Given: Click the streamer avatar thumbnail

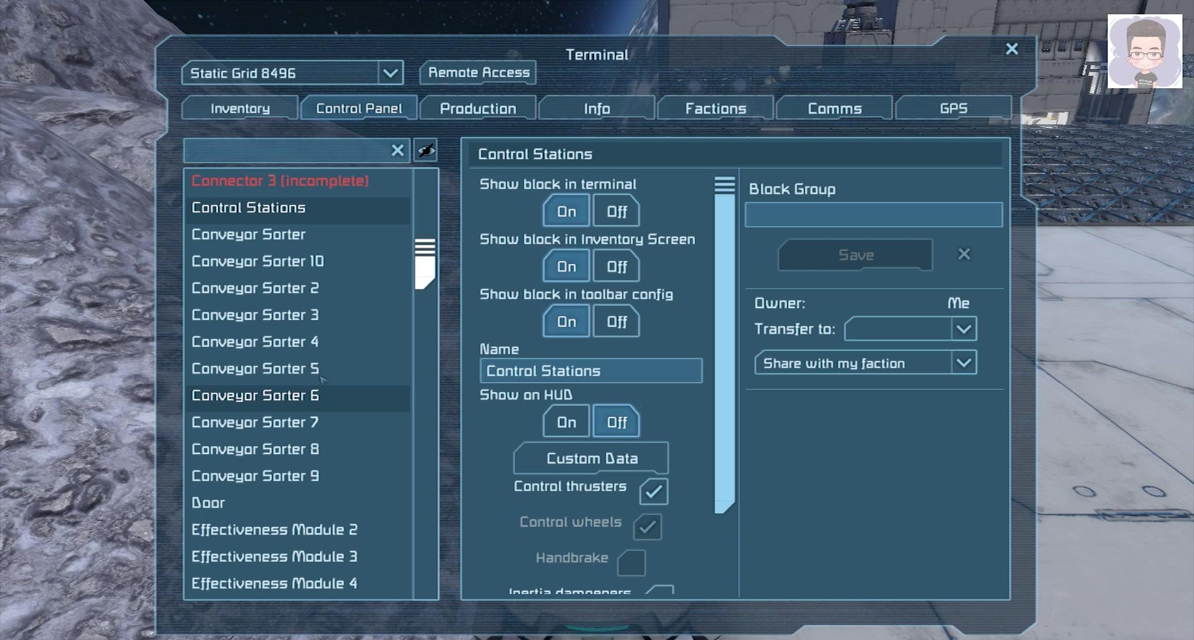Looking at the screenshot, I should tap(1145, 52).
